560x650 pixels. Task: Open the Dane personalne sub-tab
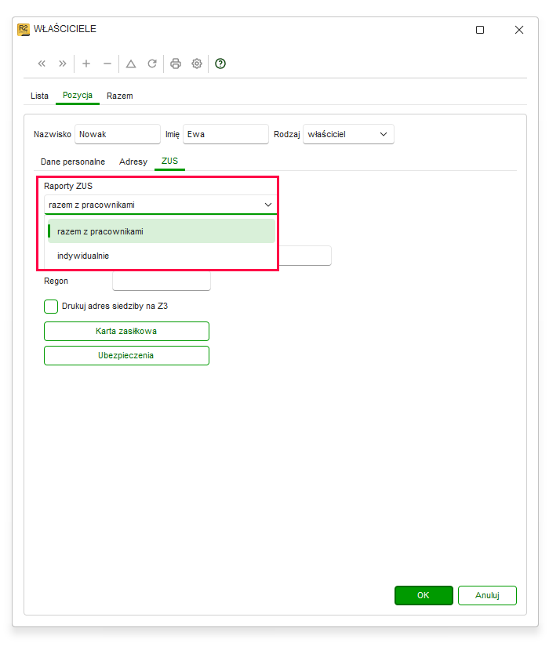point(73,162)
